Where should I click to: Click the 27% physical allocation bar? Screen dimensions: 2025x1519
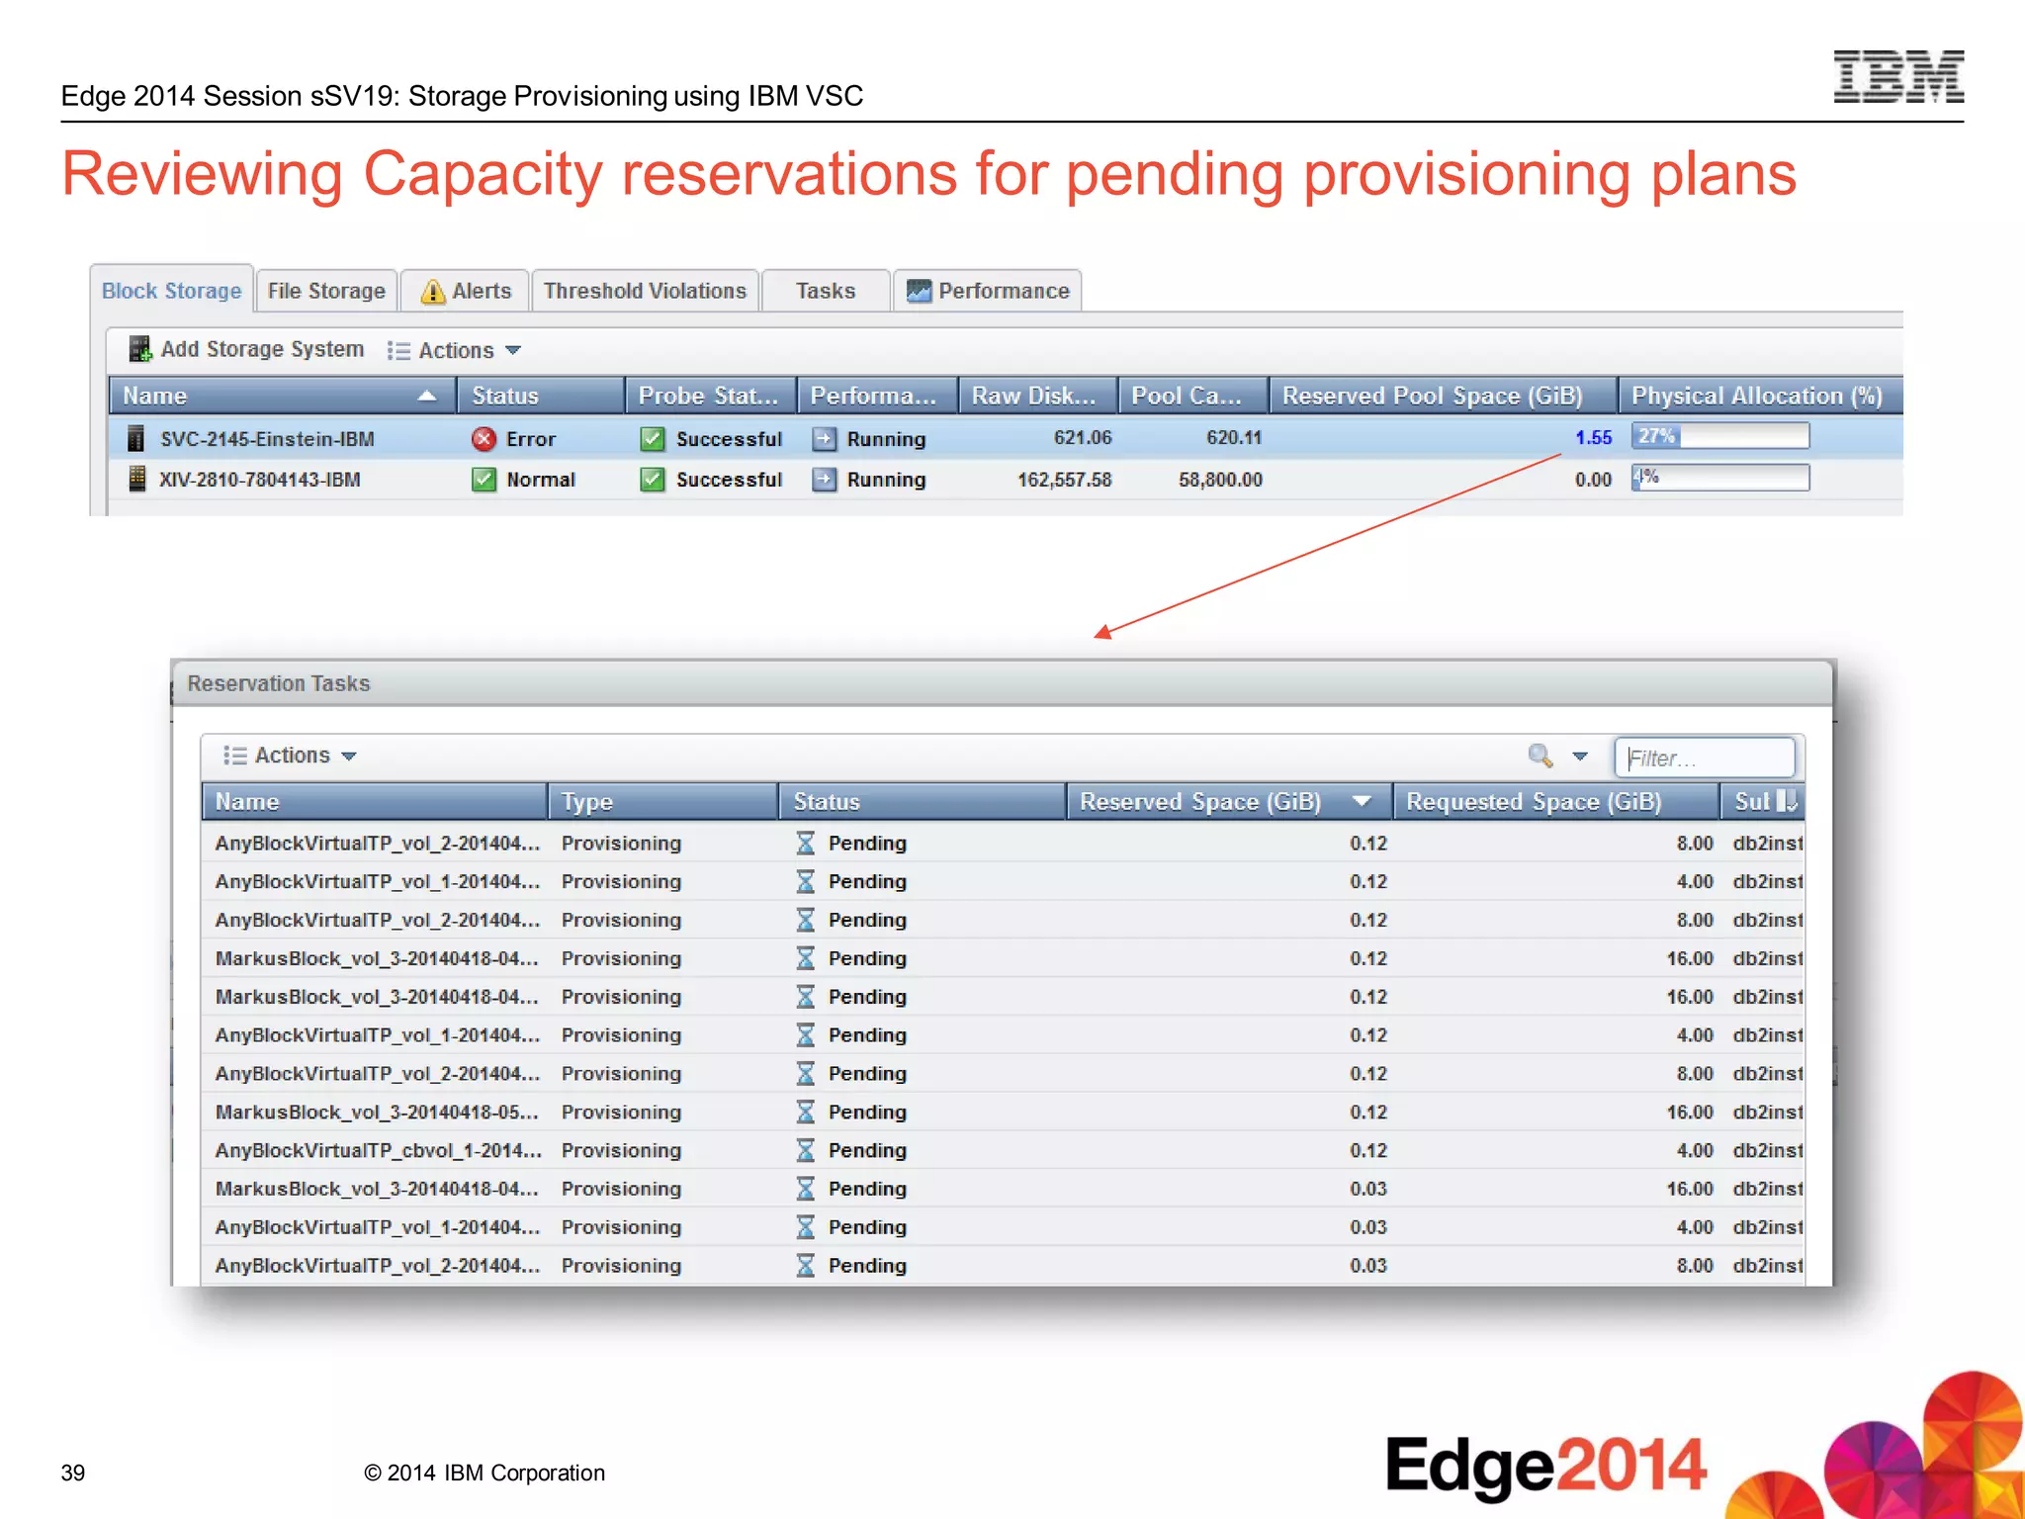pos(1720,436)
